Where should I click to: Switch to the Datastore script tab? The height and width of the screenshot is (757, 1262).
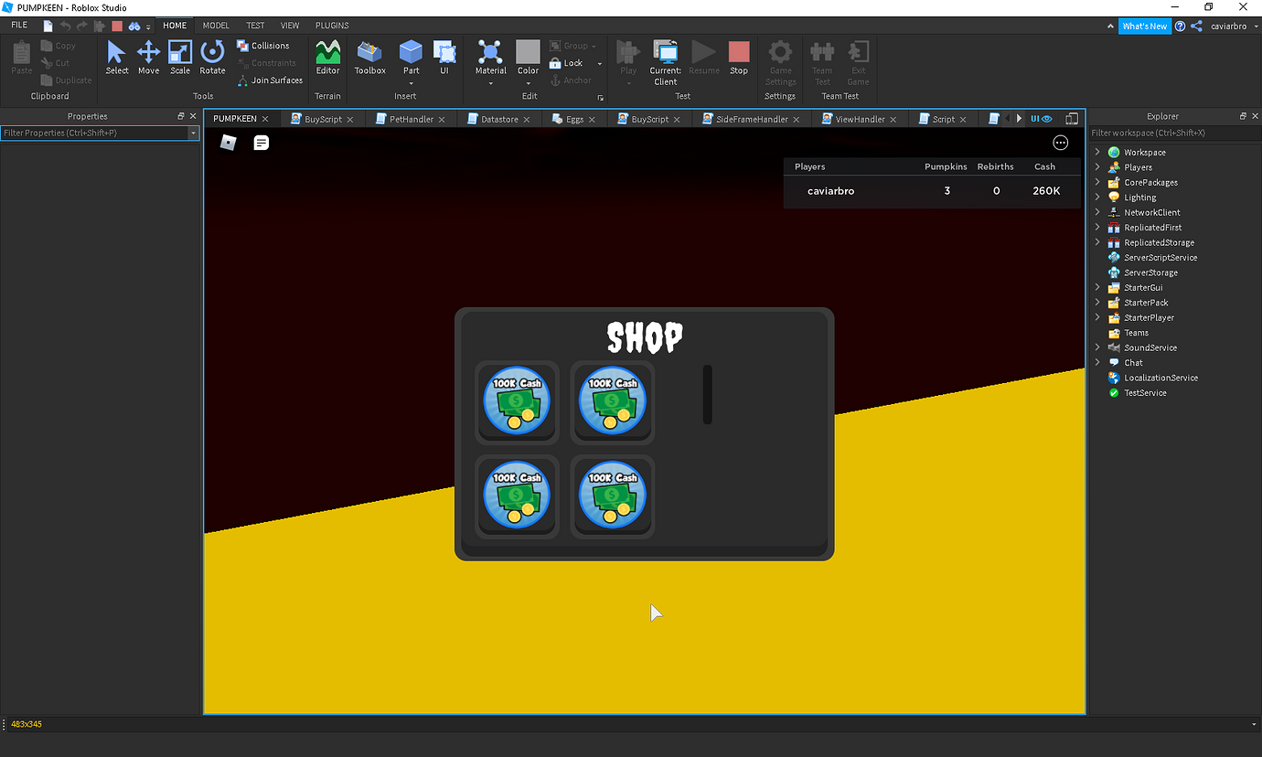[499, 119]
